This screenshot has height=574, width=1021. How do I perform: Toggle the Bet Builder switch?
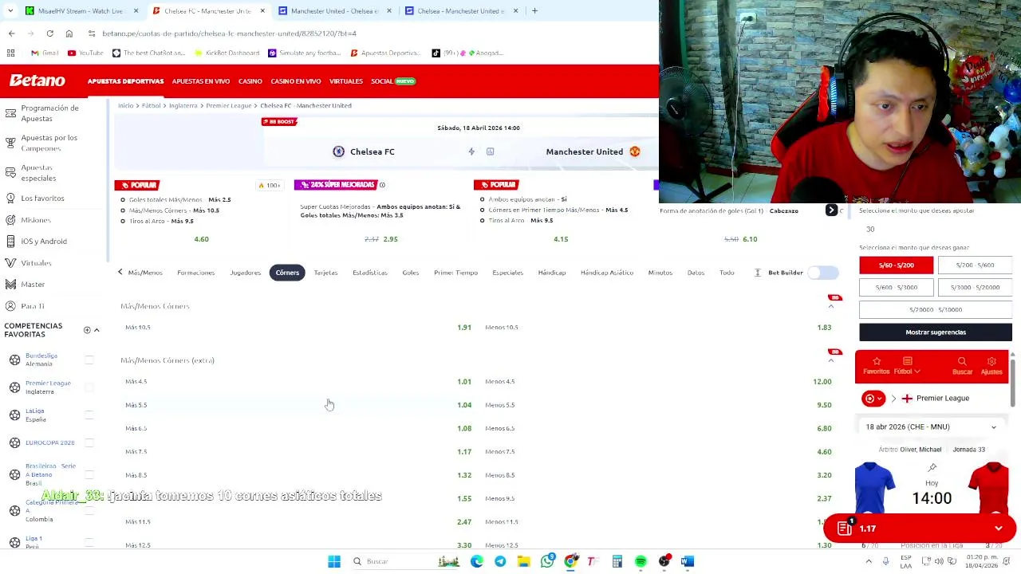pyautogui.click(x=823, y=273)
